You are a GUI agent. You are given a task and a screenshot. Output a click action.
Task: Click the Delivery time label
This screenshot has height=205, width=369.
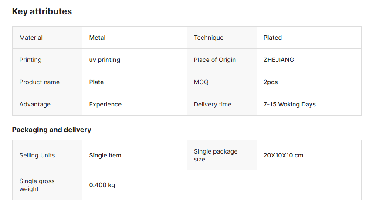[x=213, y=105]
